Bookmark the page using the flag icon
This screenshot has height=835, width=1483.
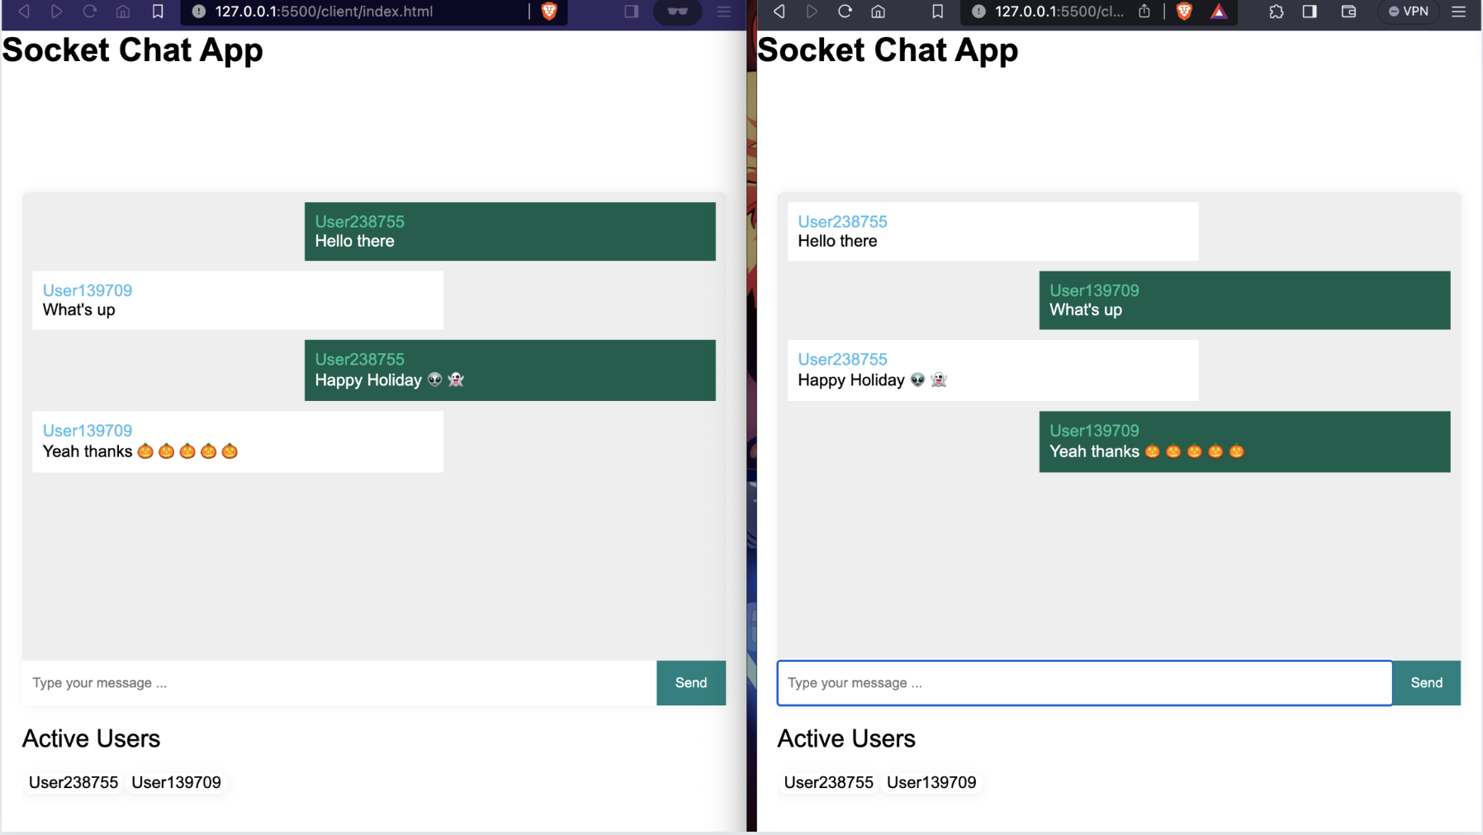click(937, 12)
